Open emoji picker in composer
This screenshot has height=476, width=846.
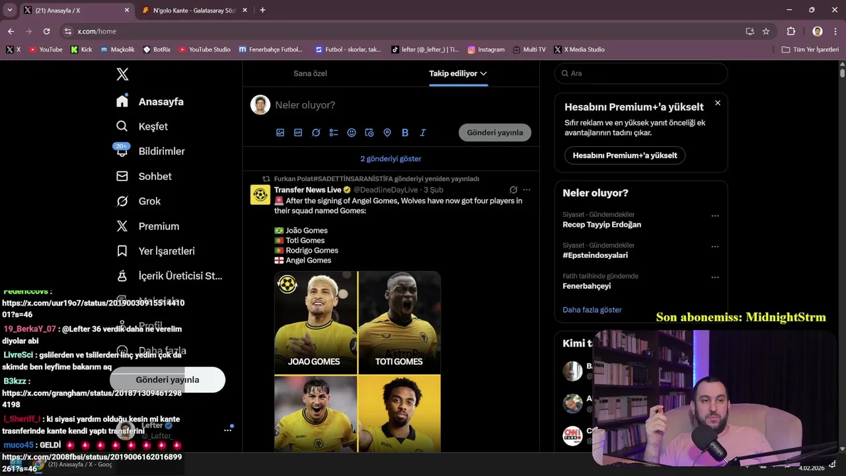tap(352, 133)
